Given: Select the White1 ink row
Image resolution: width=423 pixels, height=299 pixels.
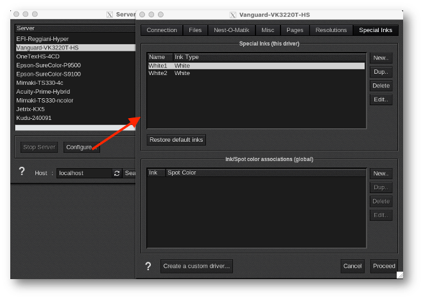Looking at the screenshot, I should (256, 66).
